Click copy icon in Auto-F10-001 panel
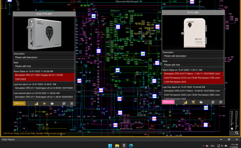Image resolution: width=241 pixels, height=148 pixels. tap(64, 104)
